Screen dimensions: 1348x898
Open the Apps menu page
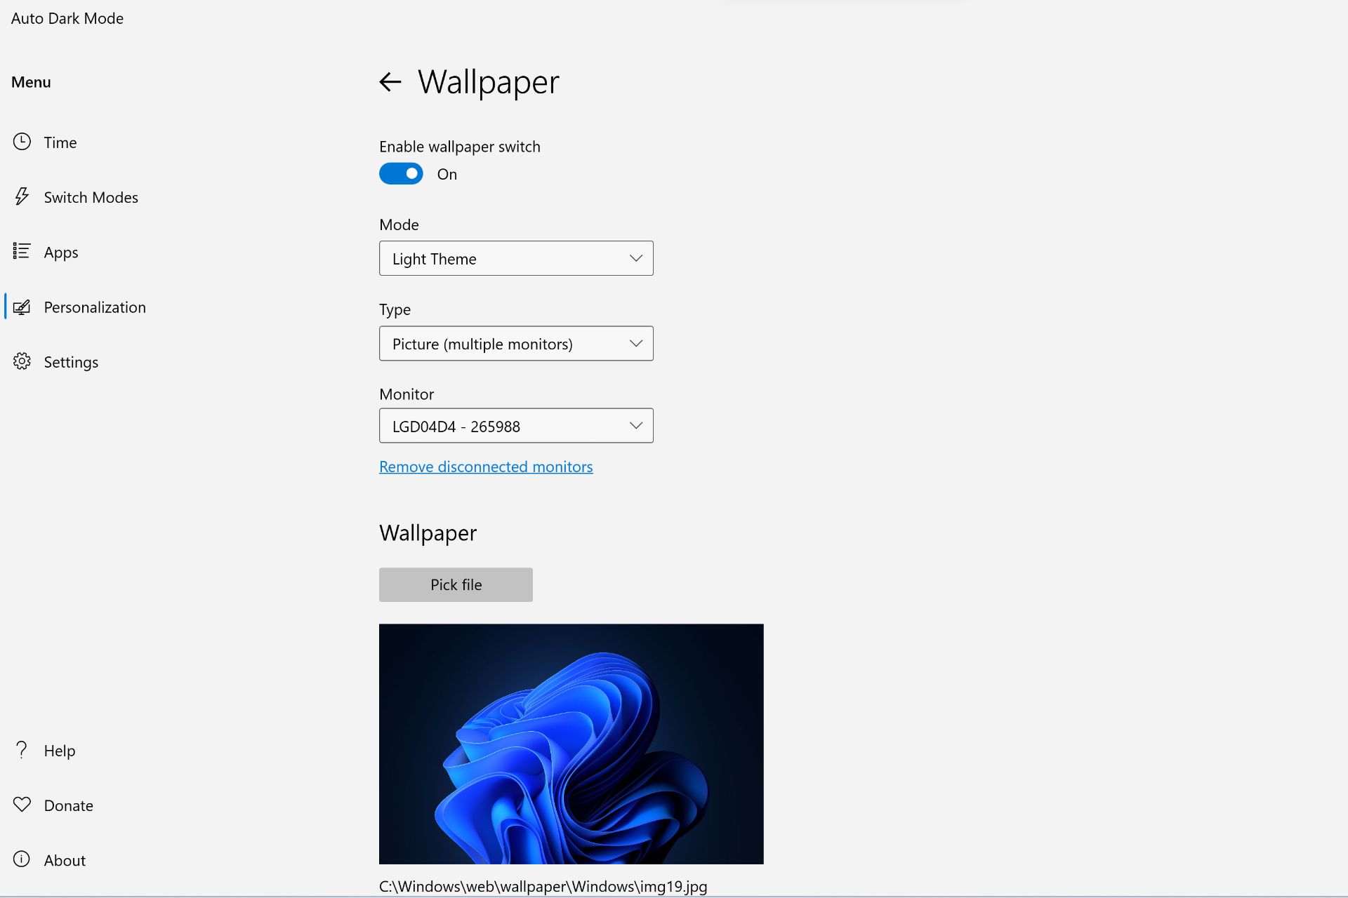pos(61,252)
